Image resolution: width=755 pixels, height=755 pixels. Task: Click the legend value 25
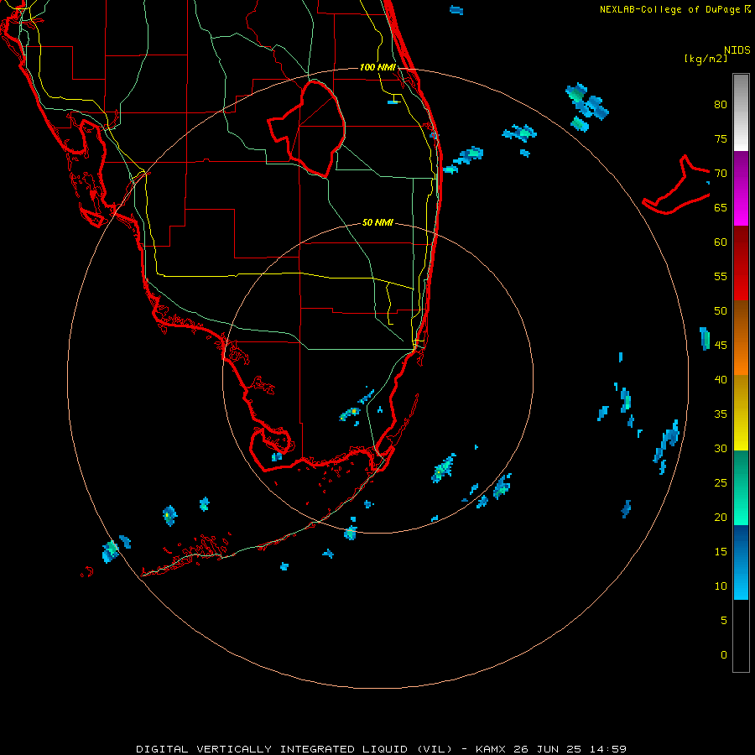pyautogui.click(x=721, y=483)
